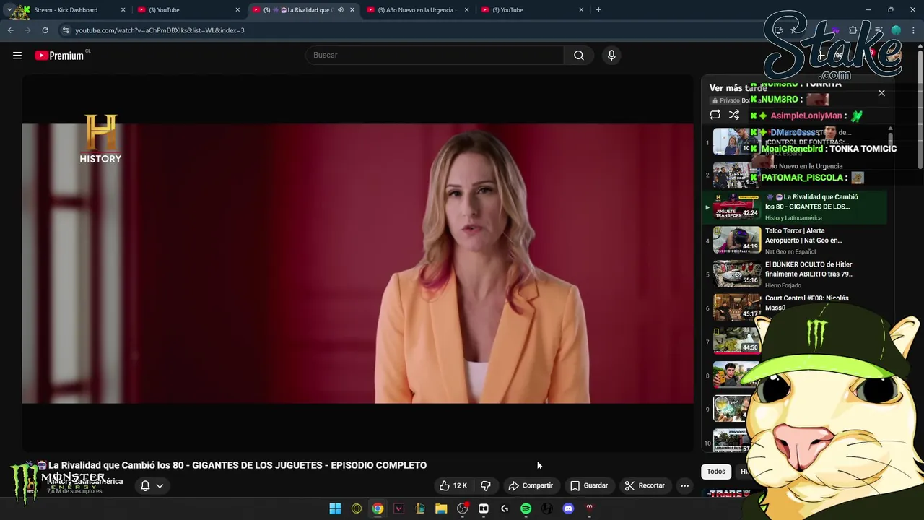Image resolution: width=924 pixels, height=520 pixels.
Task: Open the Talco Terror video thumbnail
Action: coord(736,240)
